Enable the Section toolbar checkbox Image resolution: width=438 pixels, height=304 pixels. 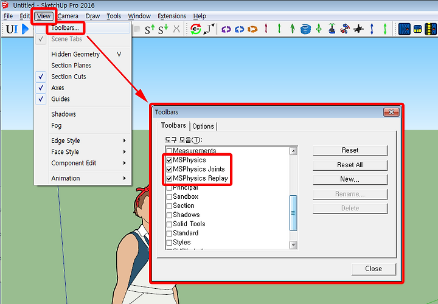point(169,206)
